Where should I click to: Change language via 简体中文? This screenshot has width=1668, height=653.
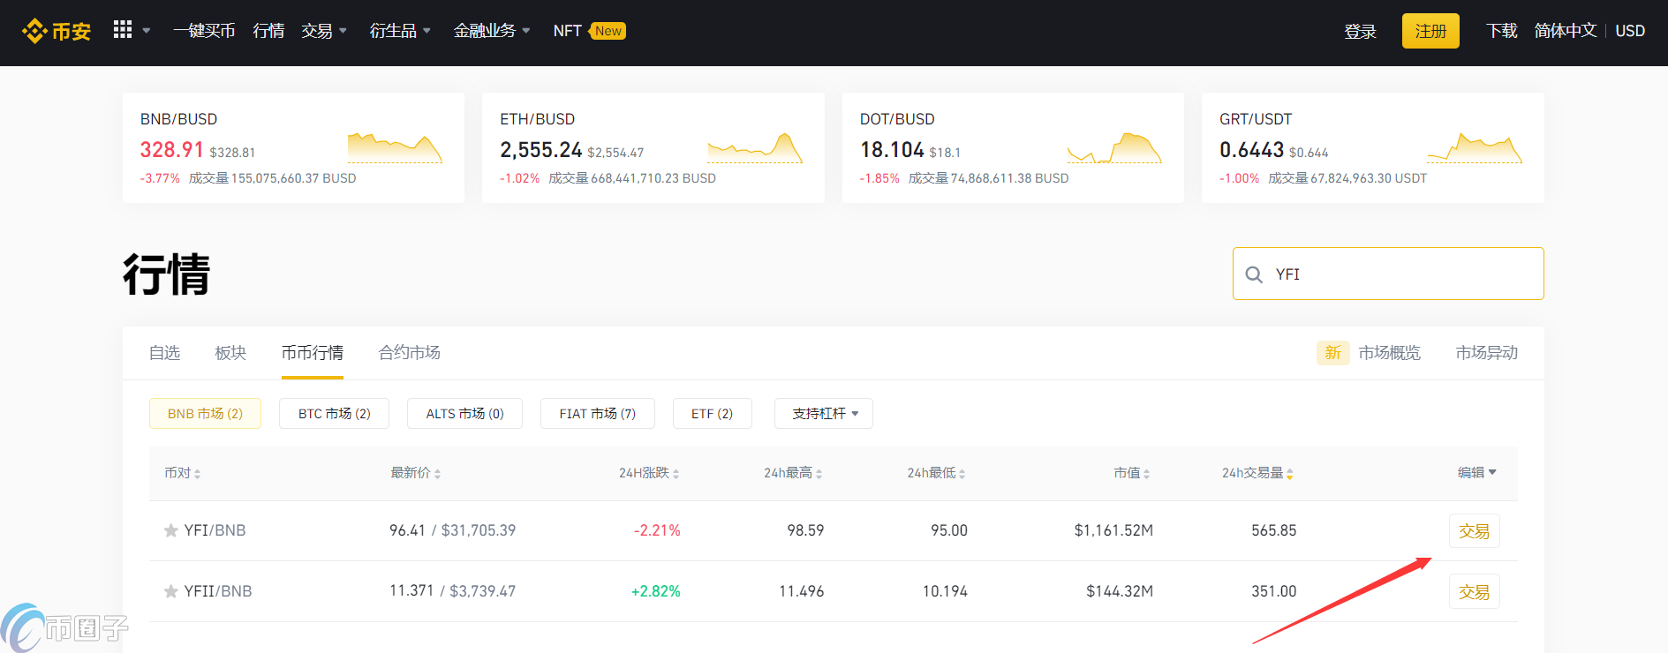[1566, 31]
